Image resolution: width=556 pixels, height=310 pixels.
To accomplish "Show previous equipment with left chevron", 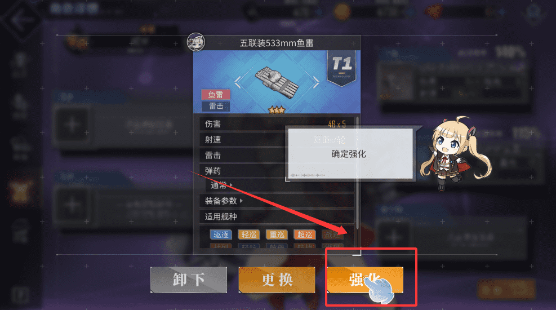I will click(238, 82).
